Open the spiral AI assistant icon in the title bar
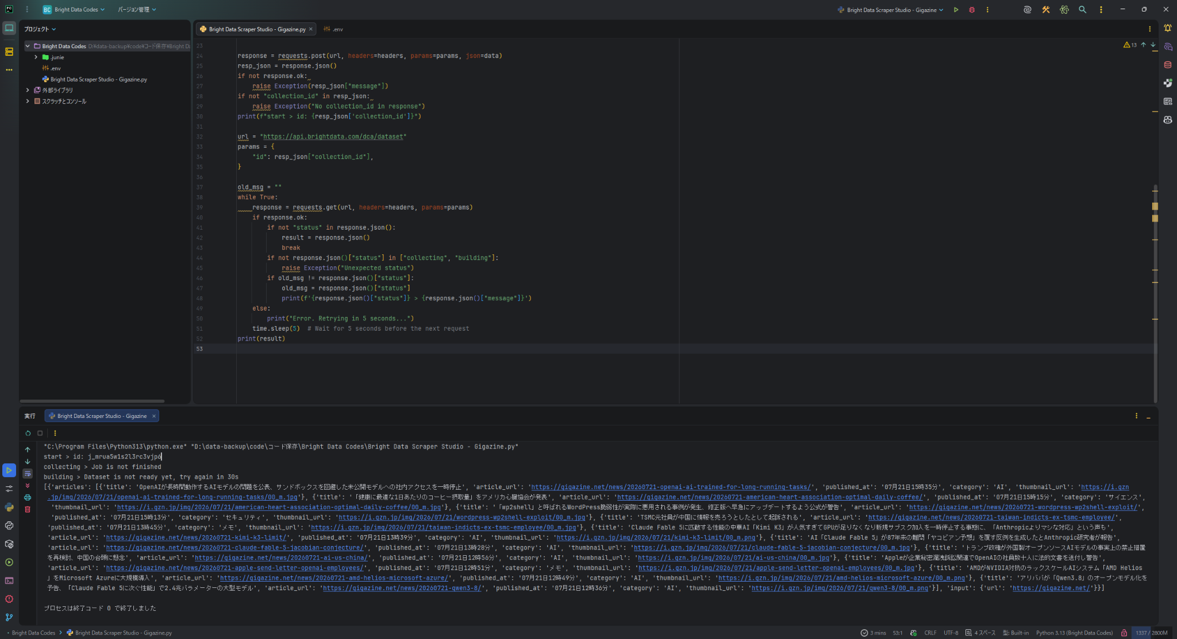 pyautogui.click(x=1028, y=10)
